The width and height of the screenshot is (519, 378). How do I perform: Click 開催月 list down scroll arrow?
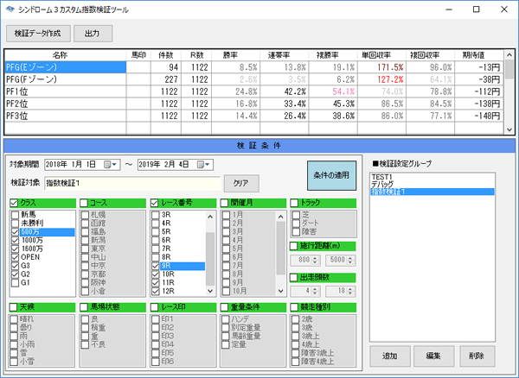pyautogui.click(x=280, y=291)
